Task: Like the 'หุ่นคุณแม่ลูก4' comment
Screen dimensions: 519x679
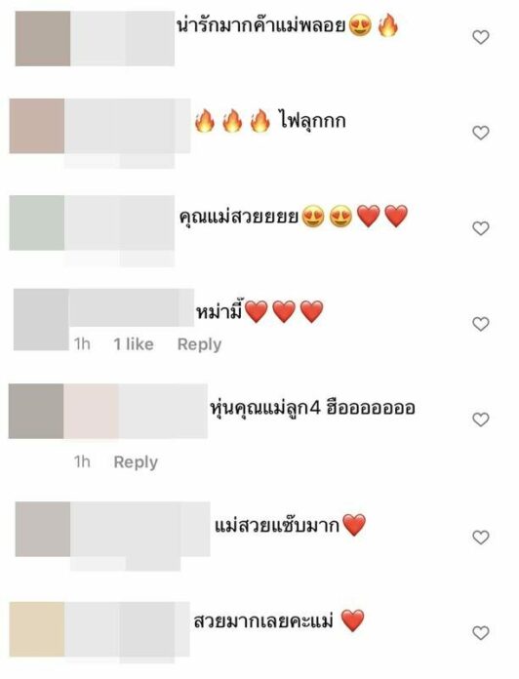Action: [481, 419]
